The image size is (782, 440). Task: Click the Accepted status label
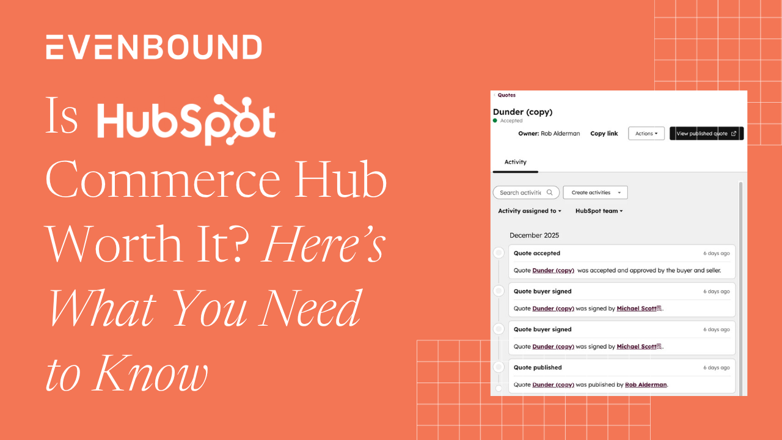point(511,121)
